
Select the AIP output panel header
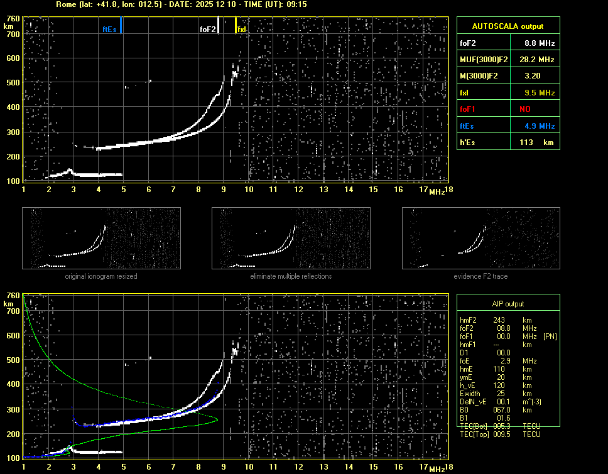click(508, 303)
